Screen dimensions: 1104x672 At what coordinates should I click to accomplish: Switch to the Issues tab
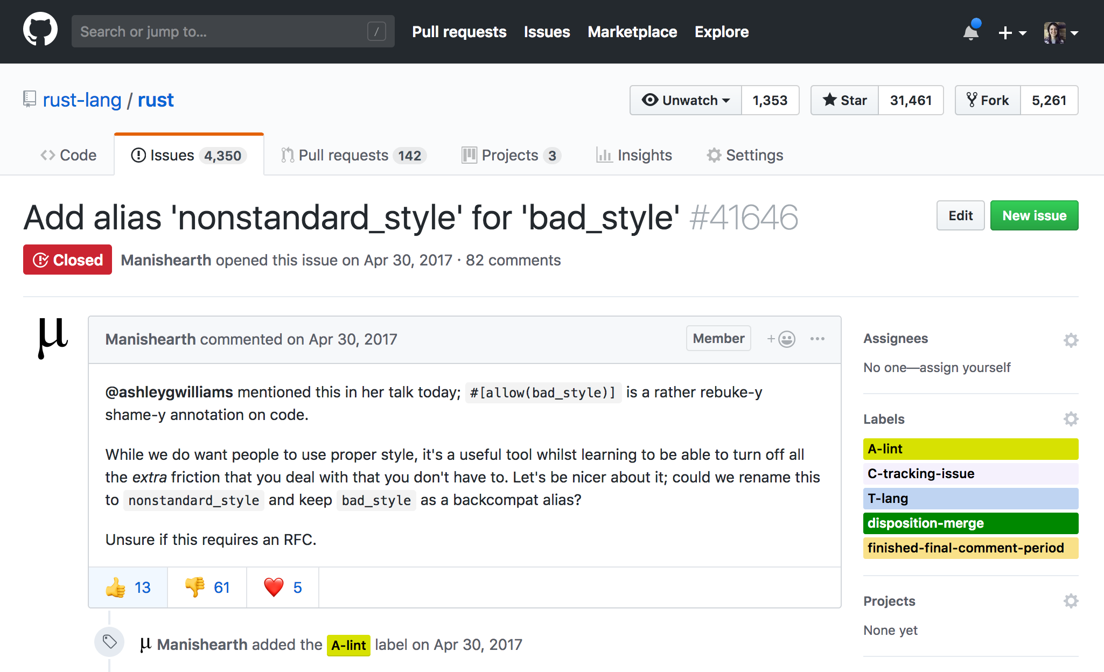(189, 155)
